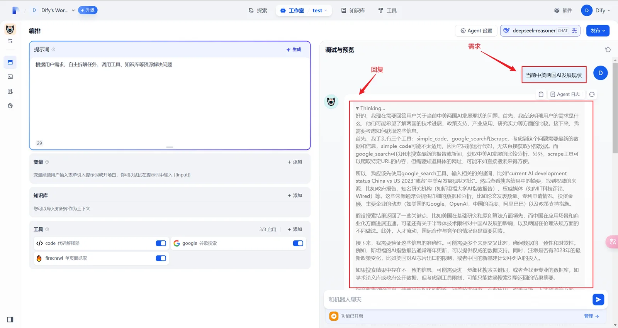The width and height of the screenshot is (618, 328).
Task: Open the 工具 tools tab
Action: click(387, 10)
